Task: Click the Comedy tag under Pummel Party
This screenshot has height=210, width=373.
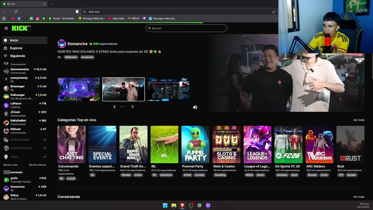Action: 200,175
